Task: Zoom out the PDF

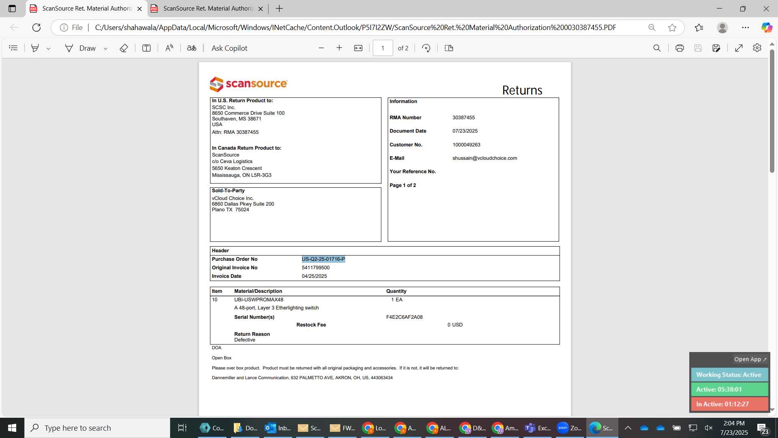Action: 321,48
